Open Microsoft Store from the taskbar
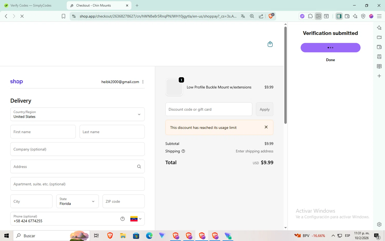The height and width of the screenshot is (241, 385). 136,236
